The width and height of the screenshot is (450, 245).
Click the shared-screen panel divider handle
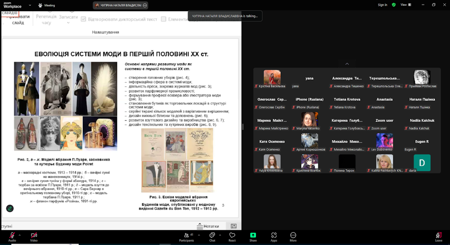click(243, 127)
